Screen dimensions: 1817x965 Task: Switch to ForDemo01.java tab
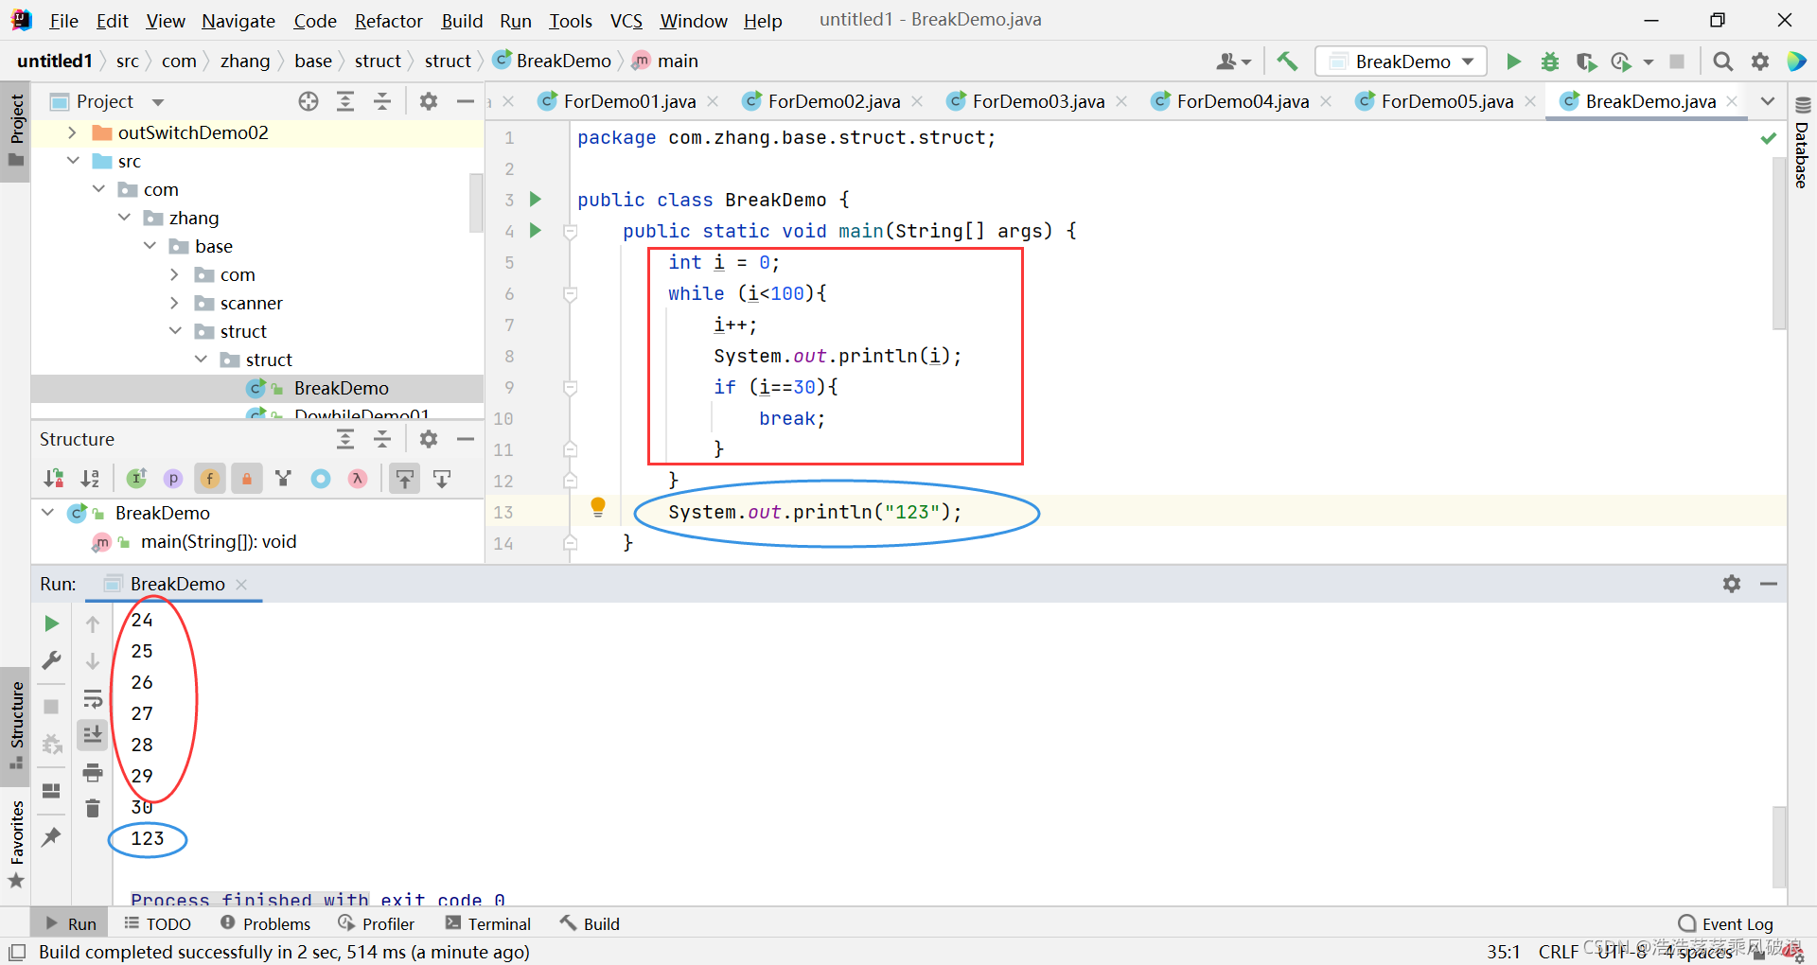629,101
